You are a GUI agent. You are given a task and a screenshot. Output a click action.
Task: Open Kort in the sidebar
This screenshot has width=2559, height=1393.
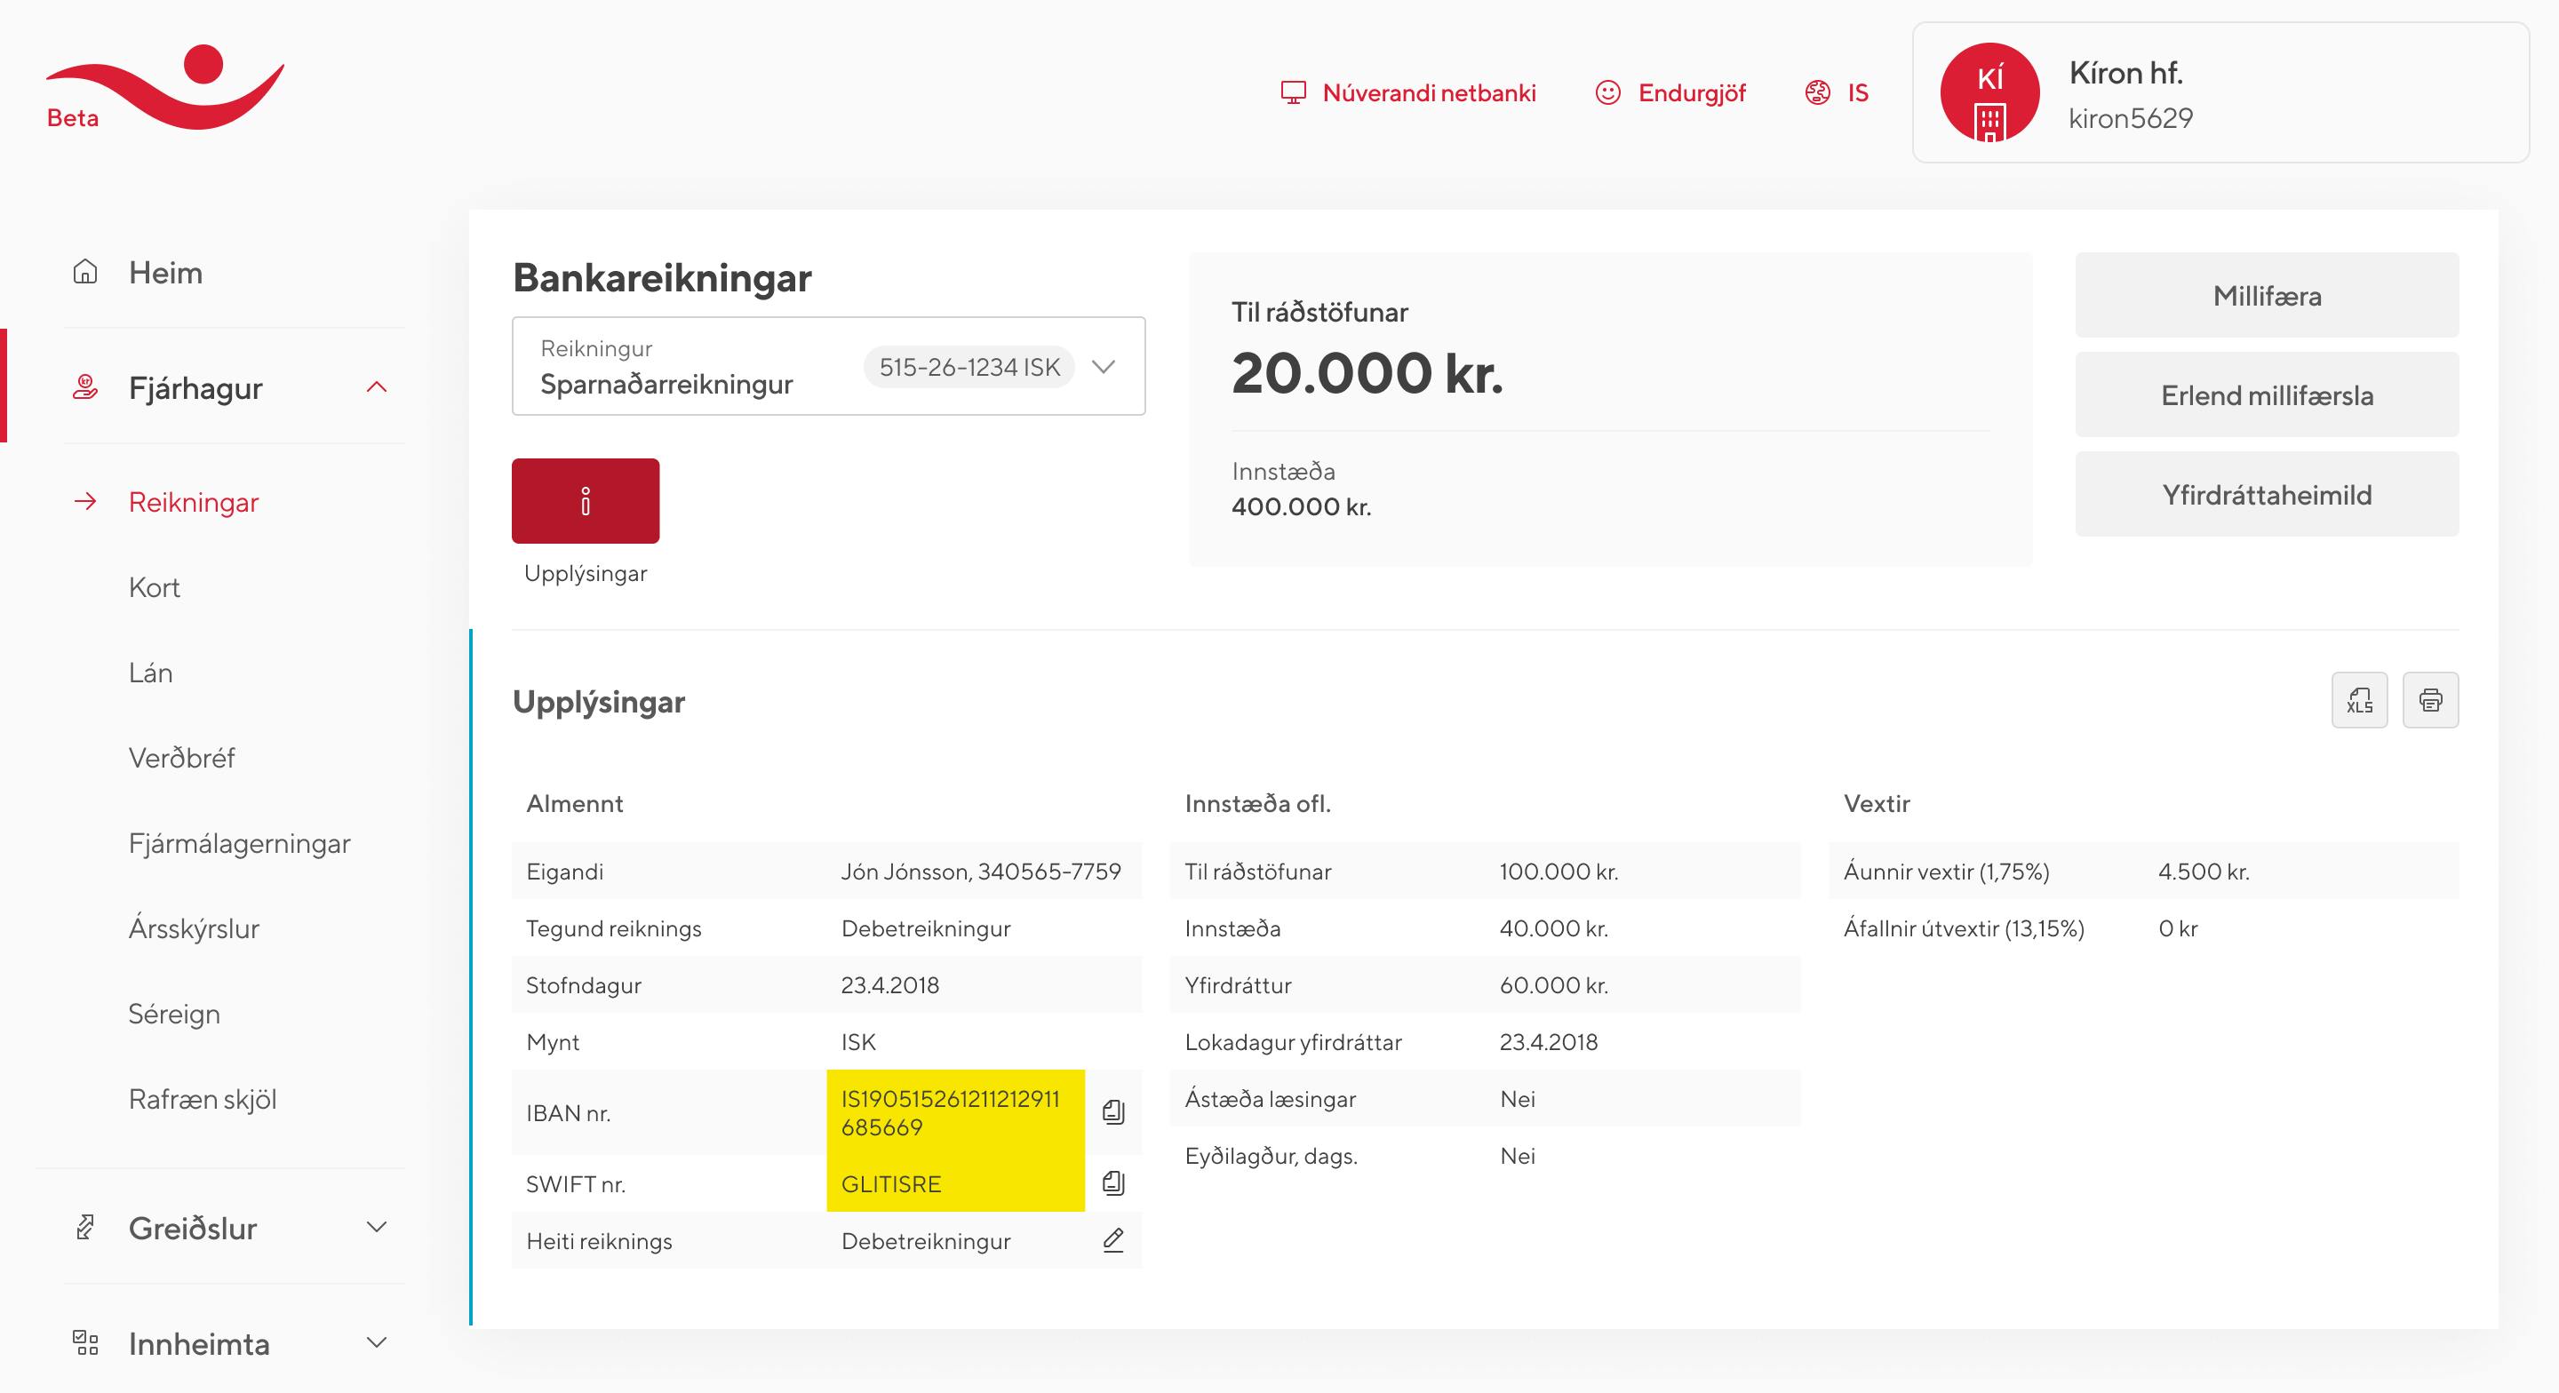click(x=154, y=587)
